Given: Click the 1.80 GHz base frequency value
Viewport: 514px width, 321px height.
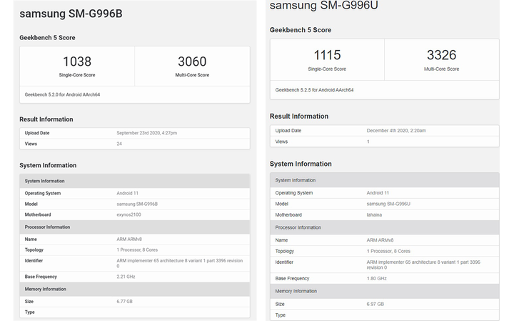Looking at the screenshot, I should [378, 278].
